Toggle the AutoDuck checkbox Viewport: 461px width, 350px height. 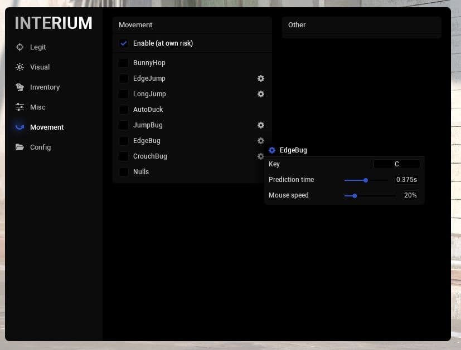pyautogui.click(x=124, y=110)
